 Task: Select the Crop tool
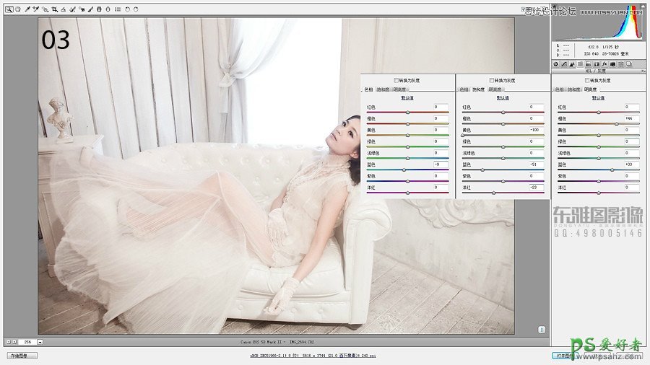tap(54, 9)
